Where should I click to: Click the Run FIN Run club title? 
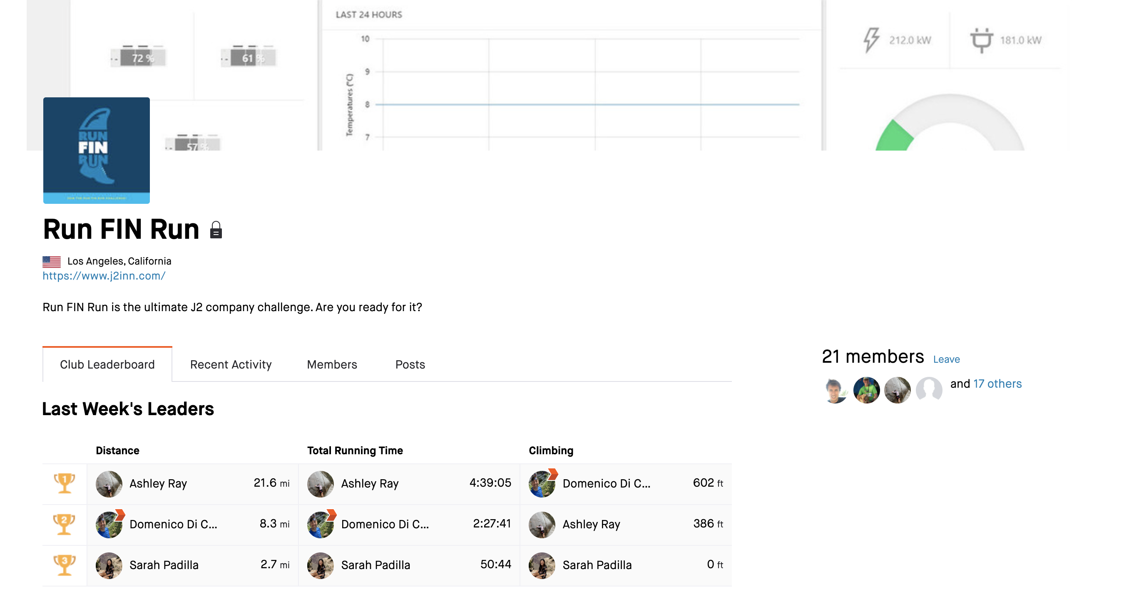click(x=121, y=229)
